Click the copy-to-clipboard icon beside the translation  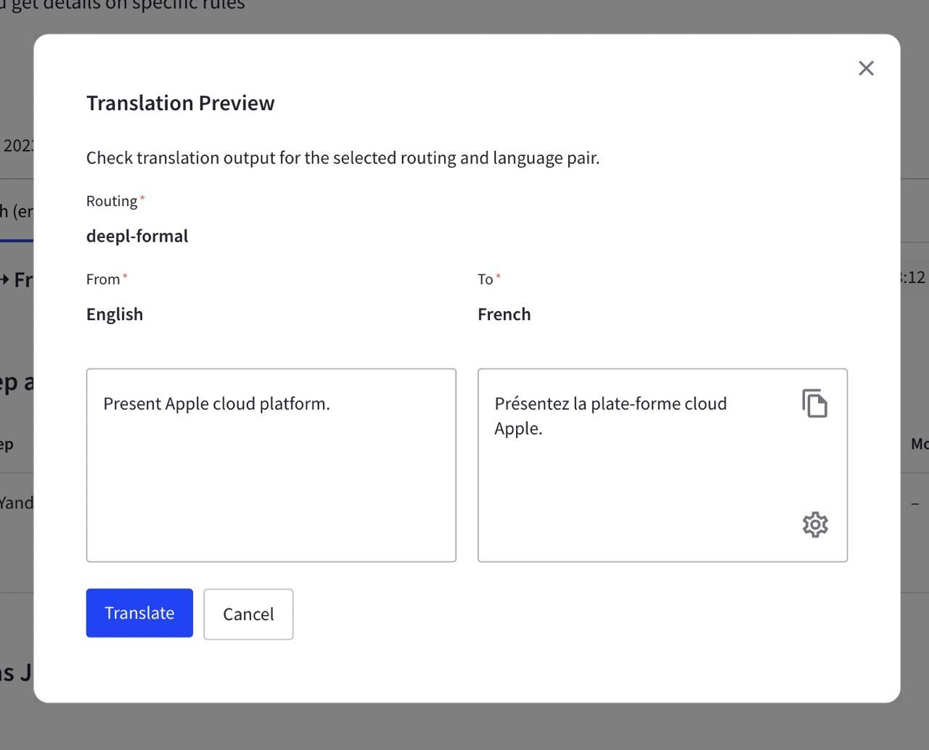pyautogui.click(x=814, y=403)
